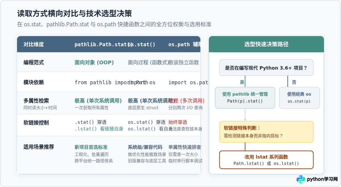Click the 微优化性能极致场景 text
The image size is (341, 187).
click(x=147, y=154)
